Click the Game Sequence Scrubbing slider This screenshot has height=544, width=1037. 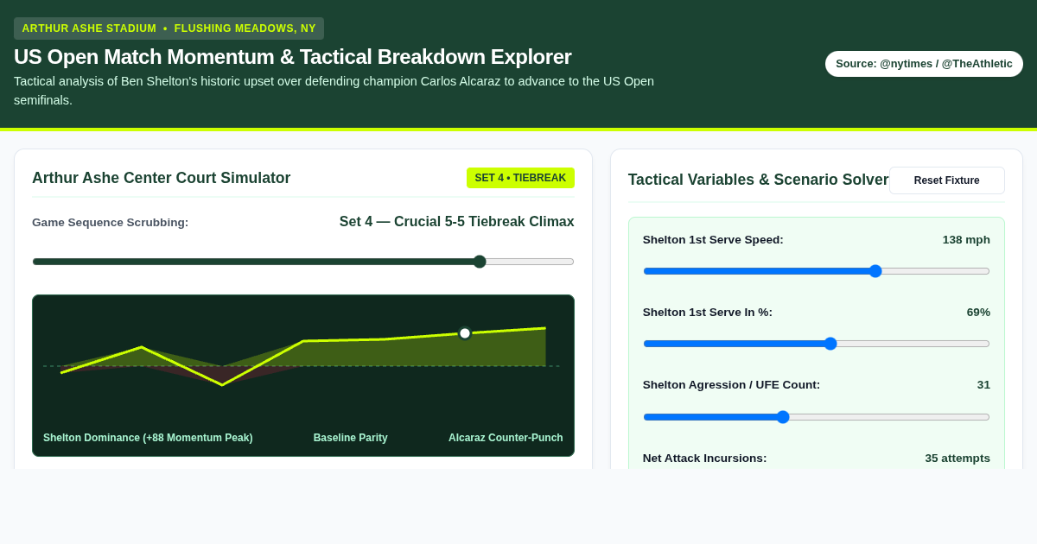coord(303,262)
